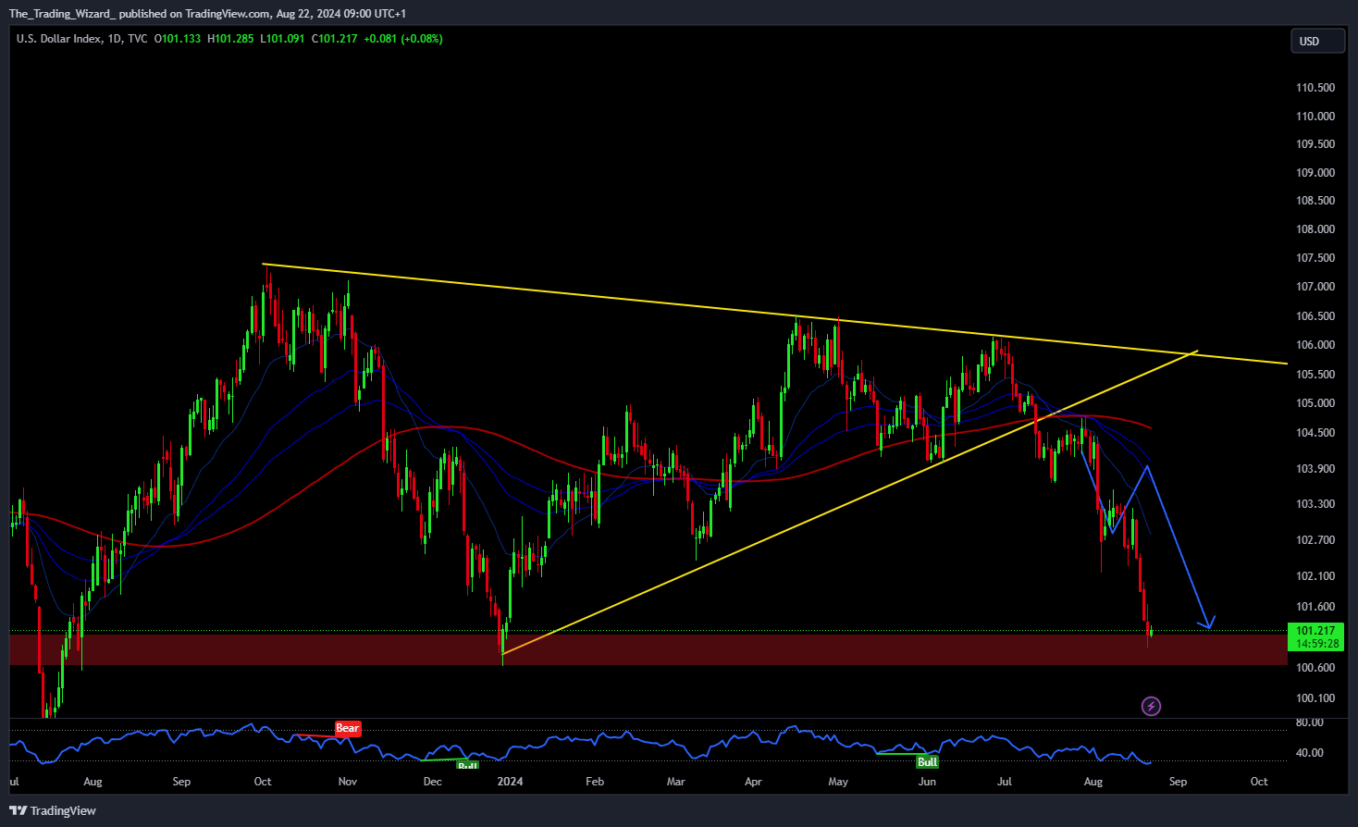Click the high value H101.285
This screenshot has width=1358, height=827.
(230, 39)
